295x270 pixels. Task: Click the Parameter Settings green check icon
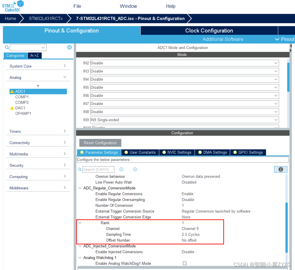click(82, 152)
